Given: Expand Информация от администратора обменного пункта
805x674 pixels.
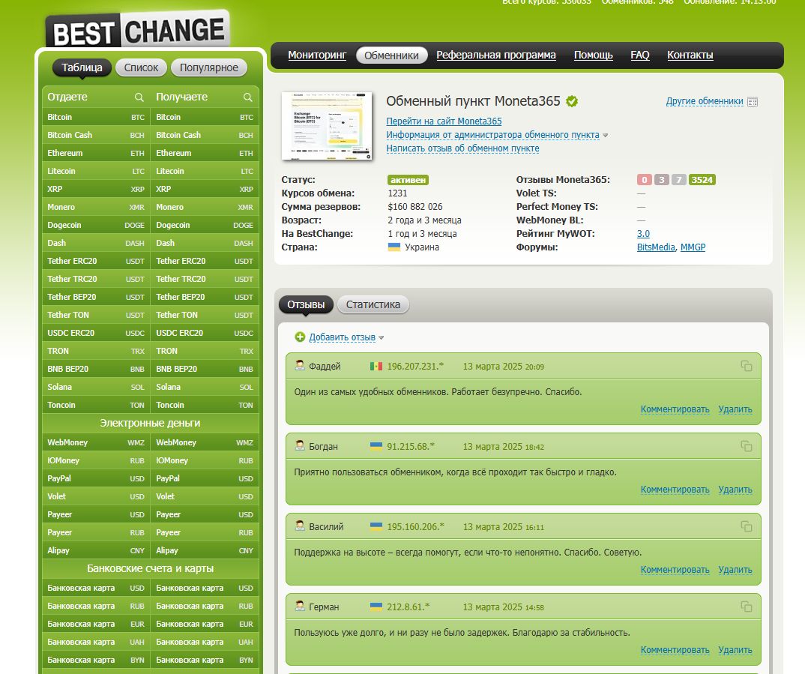Looking at the screenshot, I should 492,135.
